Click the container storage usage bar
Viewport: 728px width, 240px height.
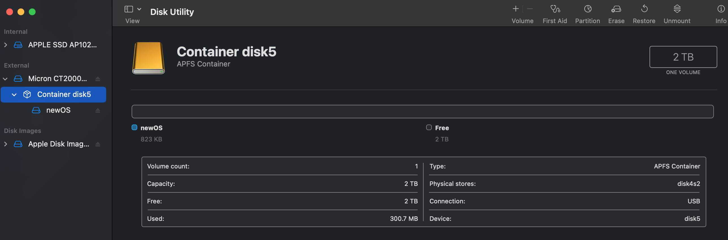[422, 112]
